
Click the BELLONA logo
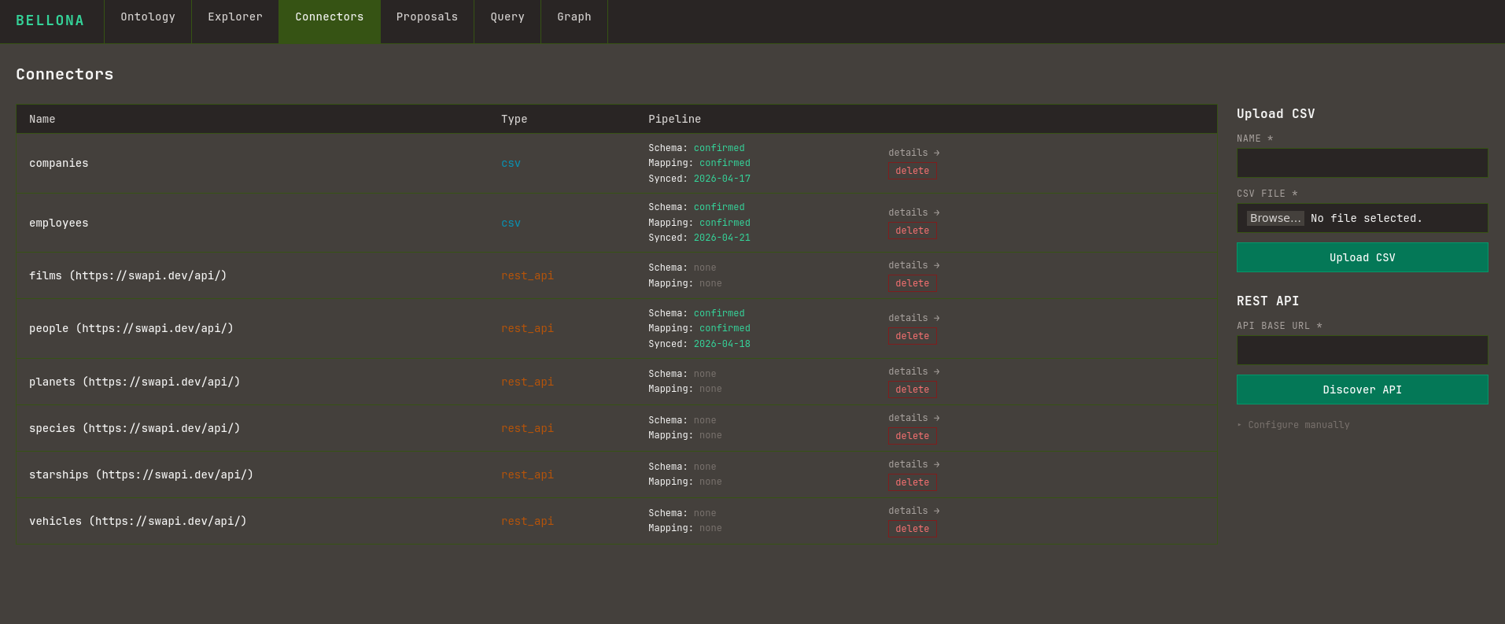coord(50,20)
